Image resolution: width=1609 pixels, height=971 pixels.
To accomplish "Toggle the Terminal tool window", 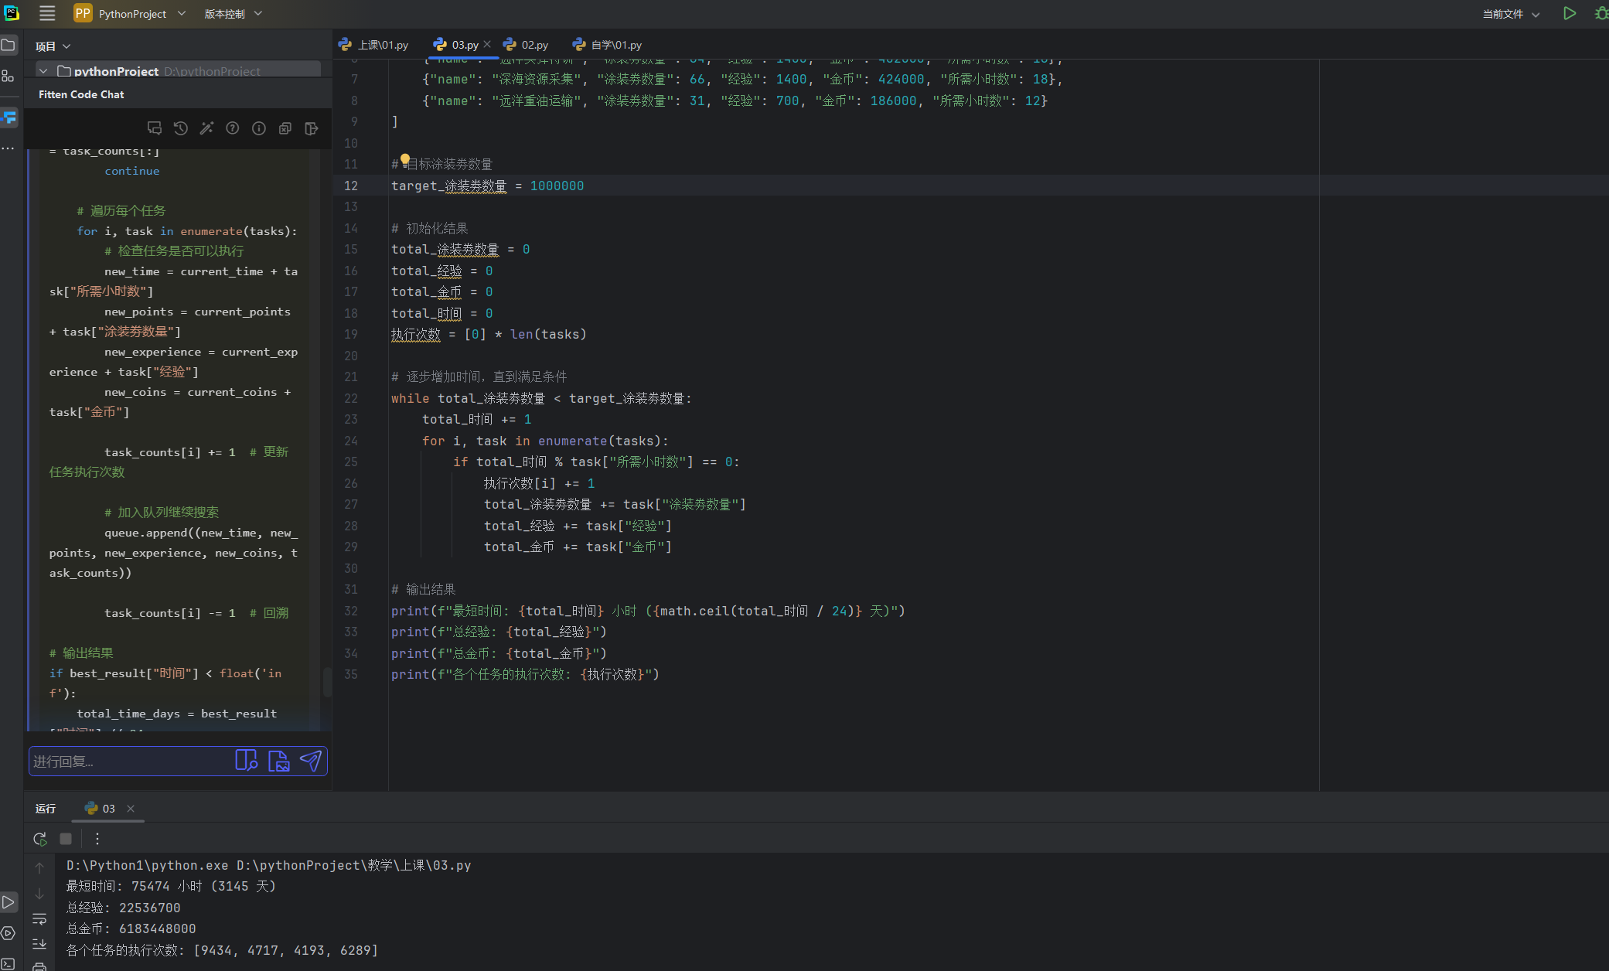I will (9, 964).
